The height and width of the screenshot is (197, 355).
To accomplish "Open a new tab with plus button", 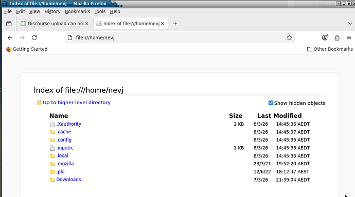I will [x=175, y=24].
